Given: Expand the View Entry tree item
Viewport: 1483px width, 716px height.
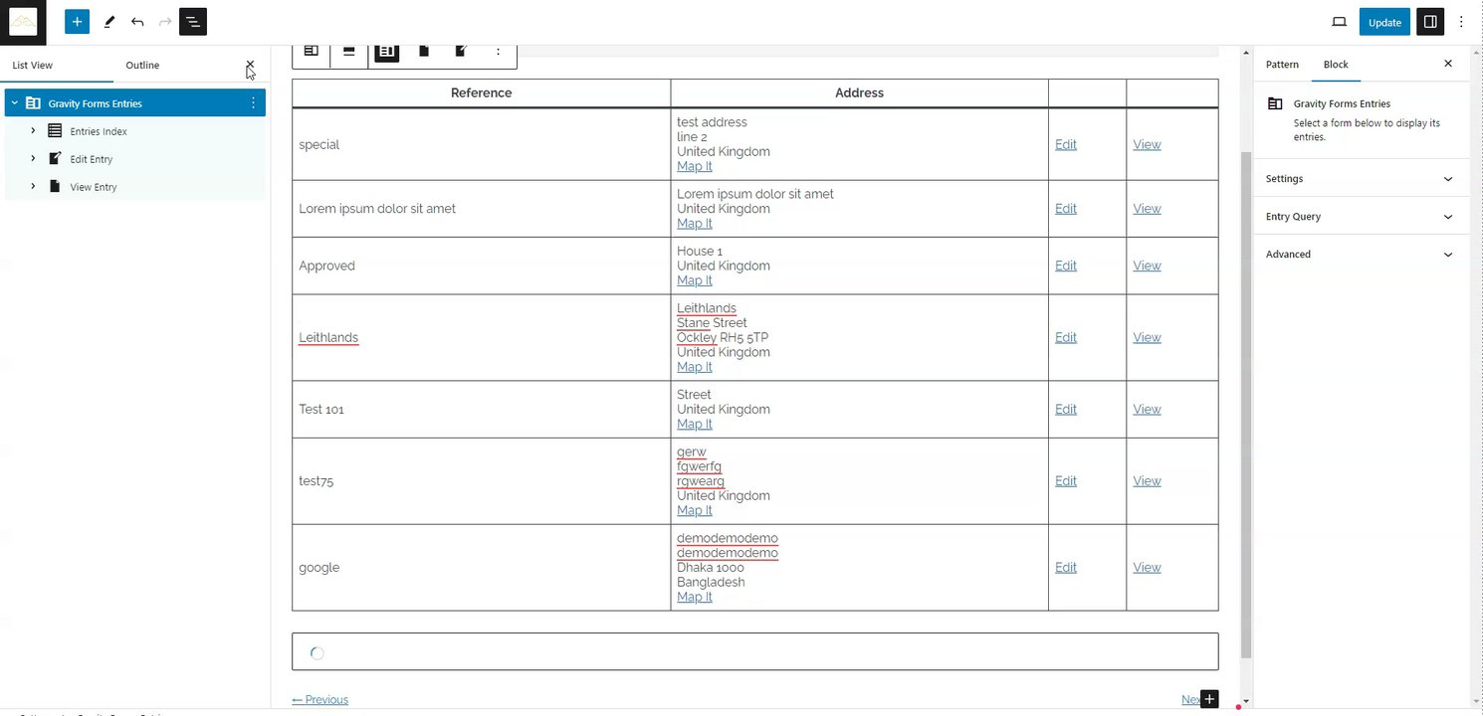Looking at the screenshot, I should click(x=33, y=187).
